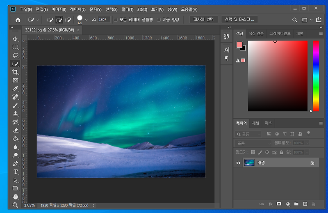Open the brush preset picker dropdown
The height and width of the screenshot is (213, 328).
(x=86, y=20)
